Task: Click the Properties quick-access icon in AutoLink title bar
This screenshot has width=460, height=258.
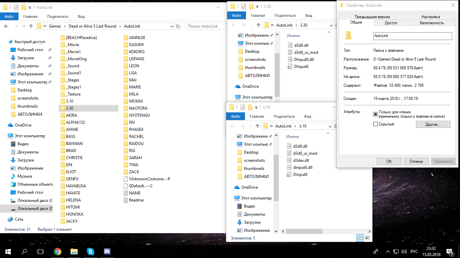Action: click(16, 7)
